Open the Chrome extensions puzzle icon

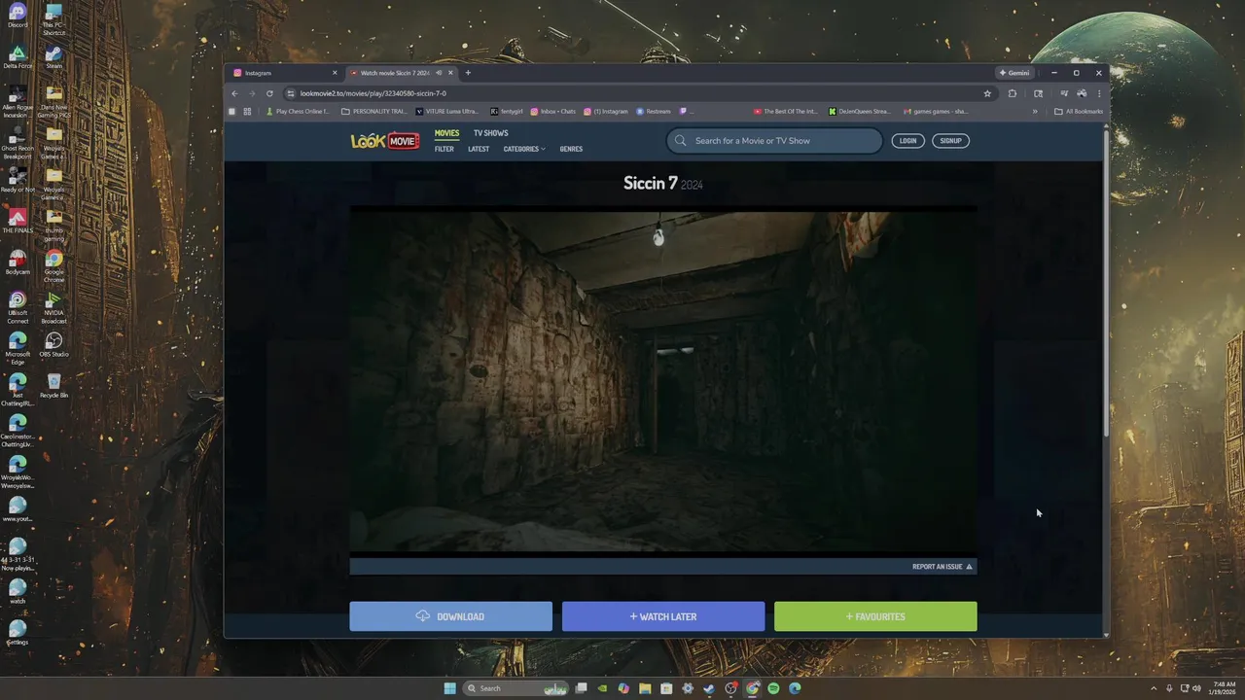click(x=1013, y=93)
